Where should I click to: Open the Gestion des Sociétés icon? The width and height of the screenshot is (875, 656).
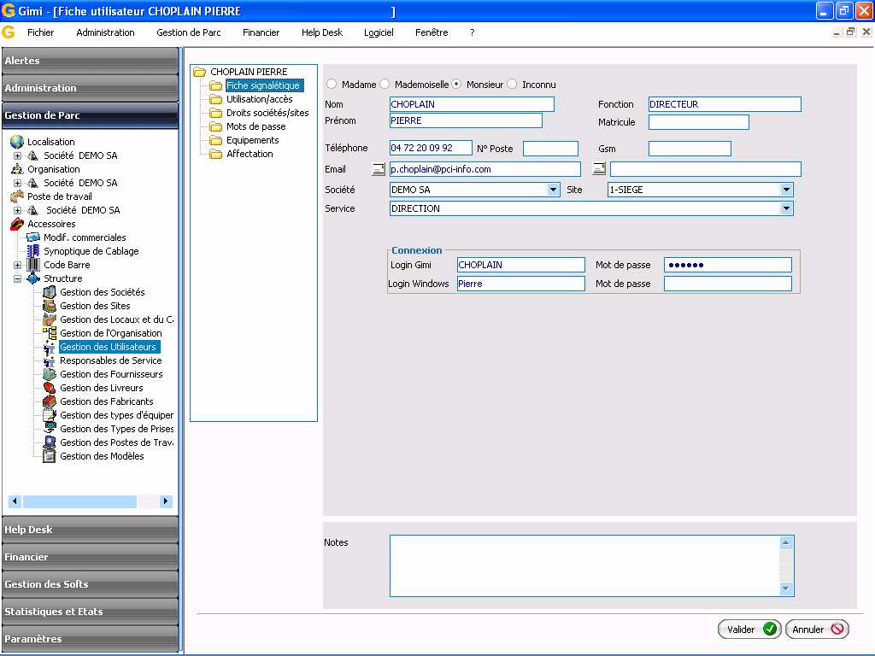click(x=50, y=292)
